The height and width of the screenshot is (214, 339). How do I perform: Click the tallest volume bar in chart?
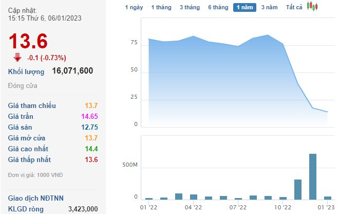(312, 176)
